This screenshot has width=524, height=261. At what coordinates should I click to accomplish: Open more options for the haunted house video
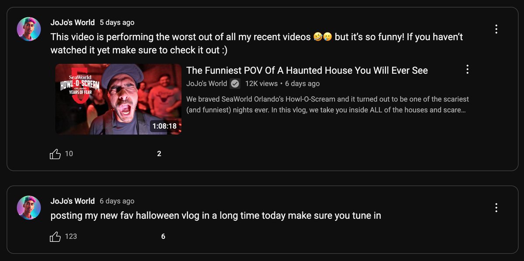[467, 69]
